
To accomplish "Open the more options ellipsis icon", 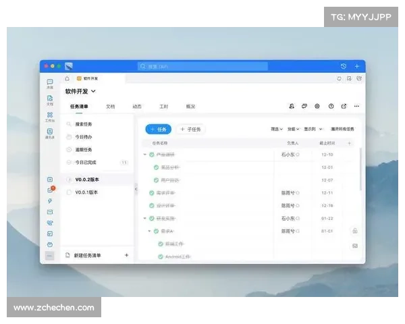I will tap(357, 106).
